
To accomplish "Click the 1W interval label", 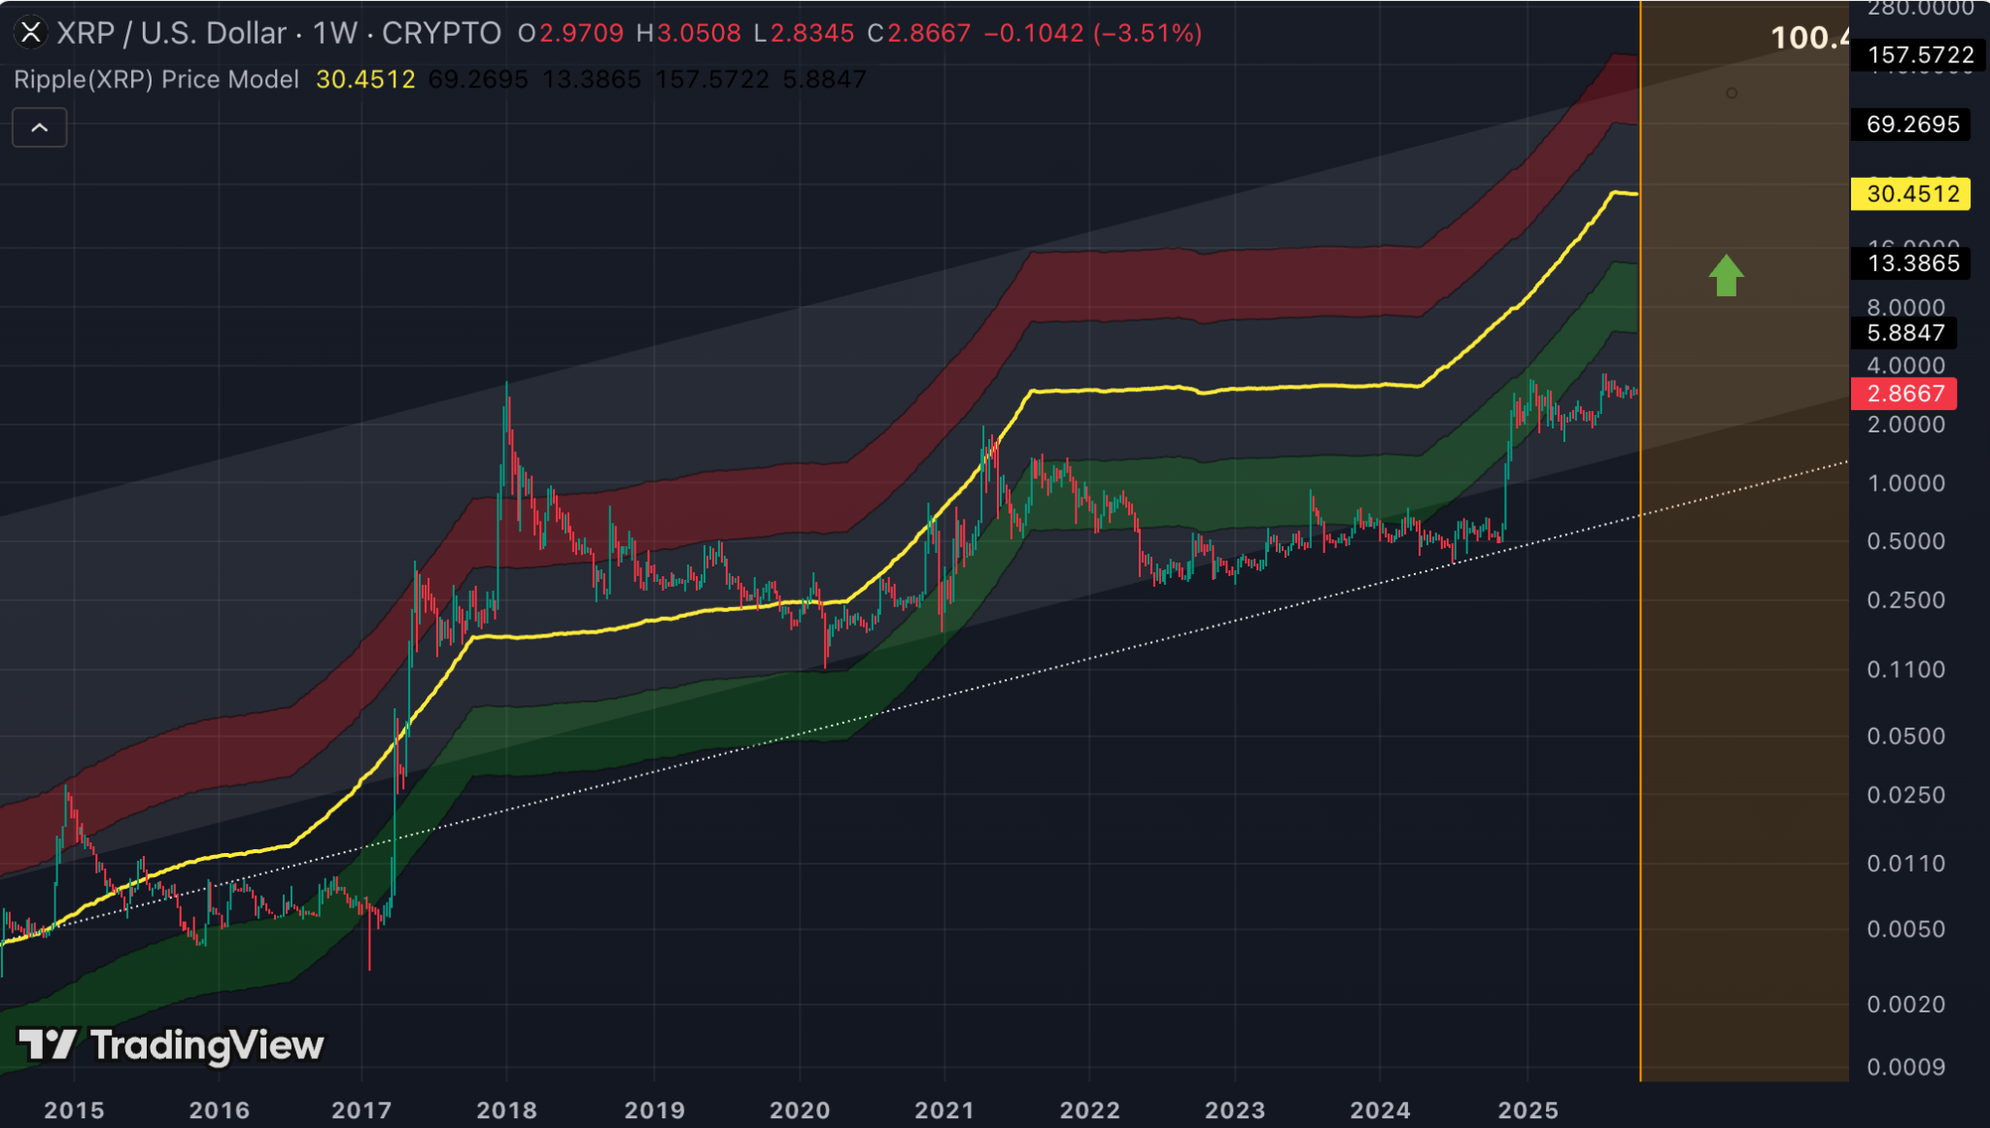I will [x=335, y=33].
